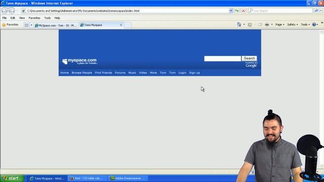Click the Feeds icon in command bar

250,25
